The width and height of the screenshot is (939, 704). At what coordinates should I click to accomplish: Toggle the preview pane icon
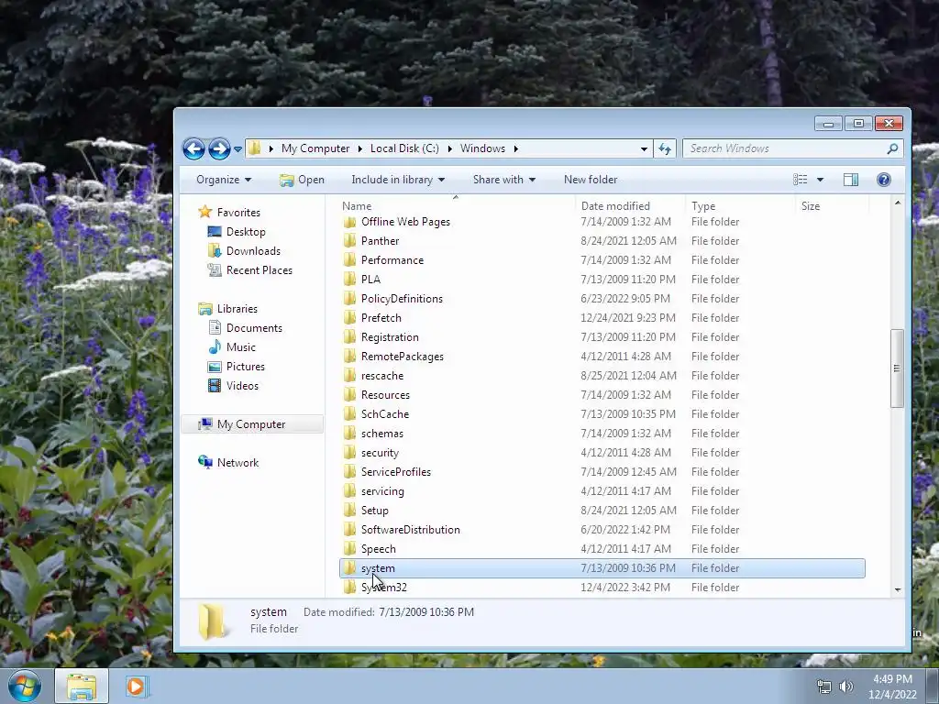[x=850, y=180]
